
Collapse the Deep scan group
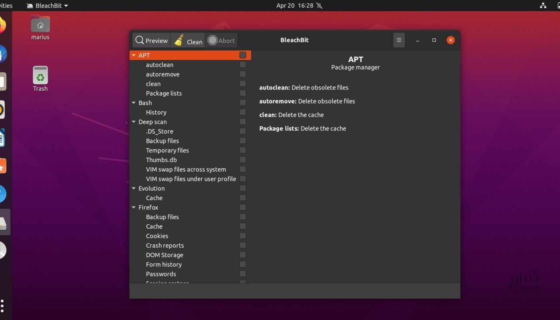click(134, 122)
